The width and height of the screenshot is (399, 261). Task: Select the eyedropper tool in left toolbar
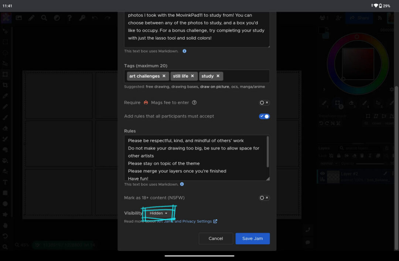tap(5, 96)
